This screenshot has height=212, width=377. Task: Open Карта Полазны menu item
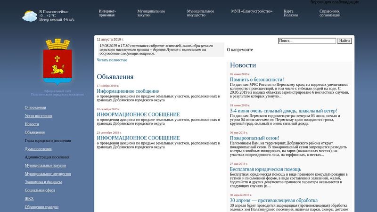[291, 13]
